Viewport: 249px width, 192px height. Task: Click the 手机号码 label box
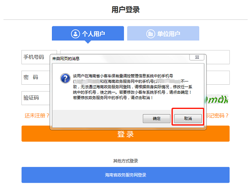pos(36,57)
